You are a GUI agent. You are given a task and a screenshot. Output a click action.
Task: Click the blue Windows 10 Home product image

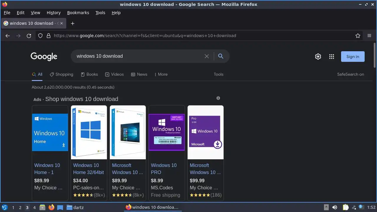click(x=50, y=132)
